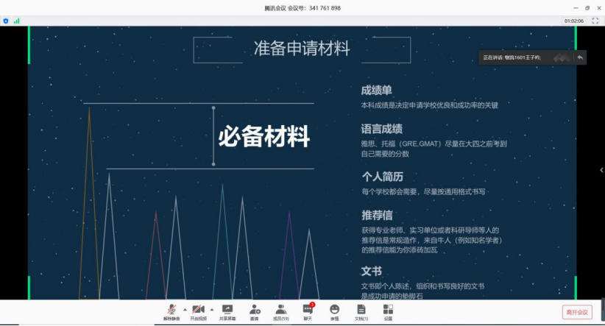This screenshot has height=326, width=605.
Task: Start screen sharing (共享屏幕)
Action: tap(227, 311)
